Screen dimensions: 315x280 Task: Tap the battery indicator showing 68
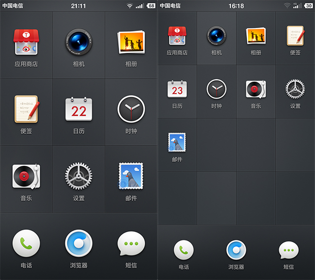pyautogui.click(x=151, y=6)
